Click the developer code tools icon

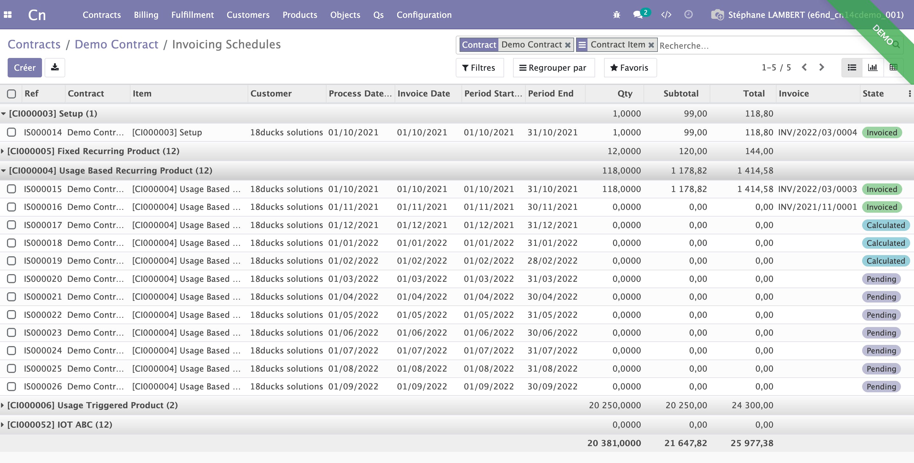click(666, 15)
